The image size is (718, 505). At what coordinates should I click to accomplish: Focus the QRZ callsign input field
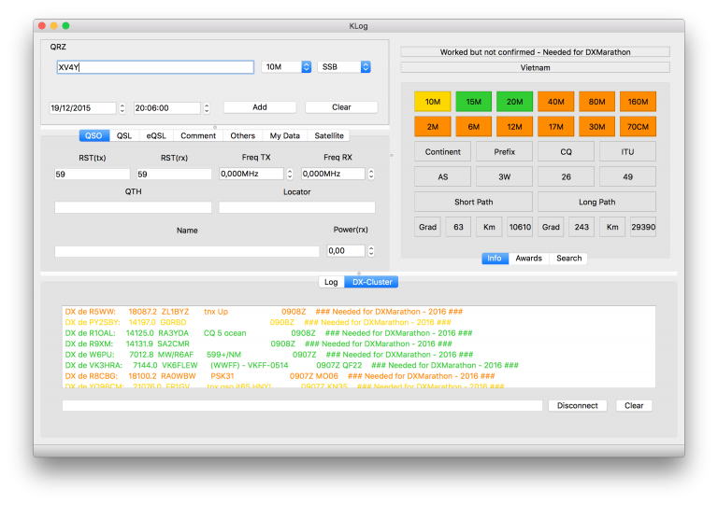point(155,67)
